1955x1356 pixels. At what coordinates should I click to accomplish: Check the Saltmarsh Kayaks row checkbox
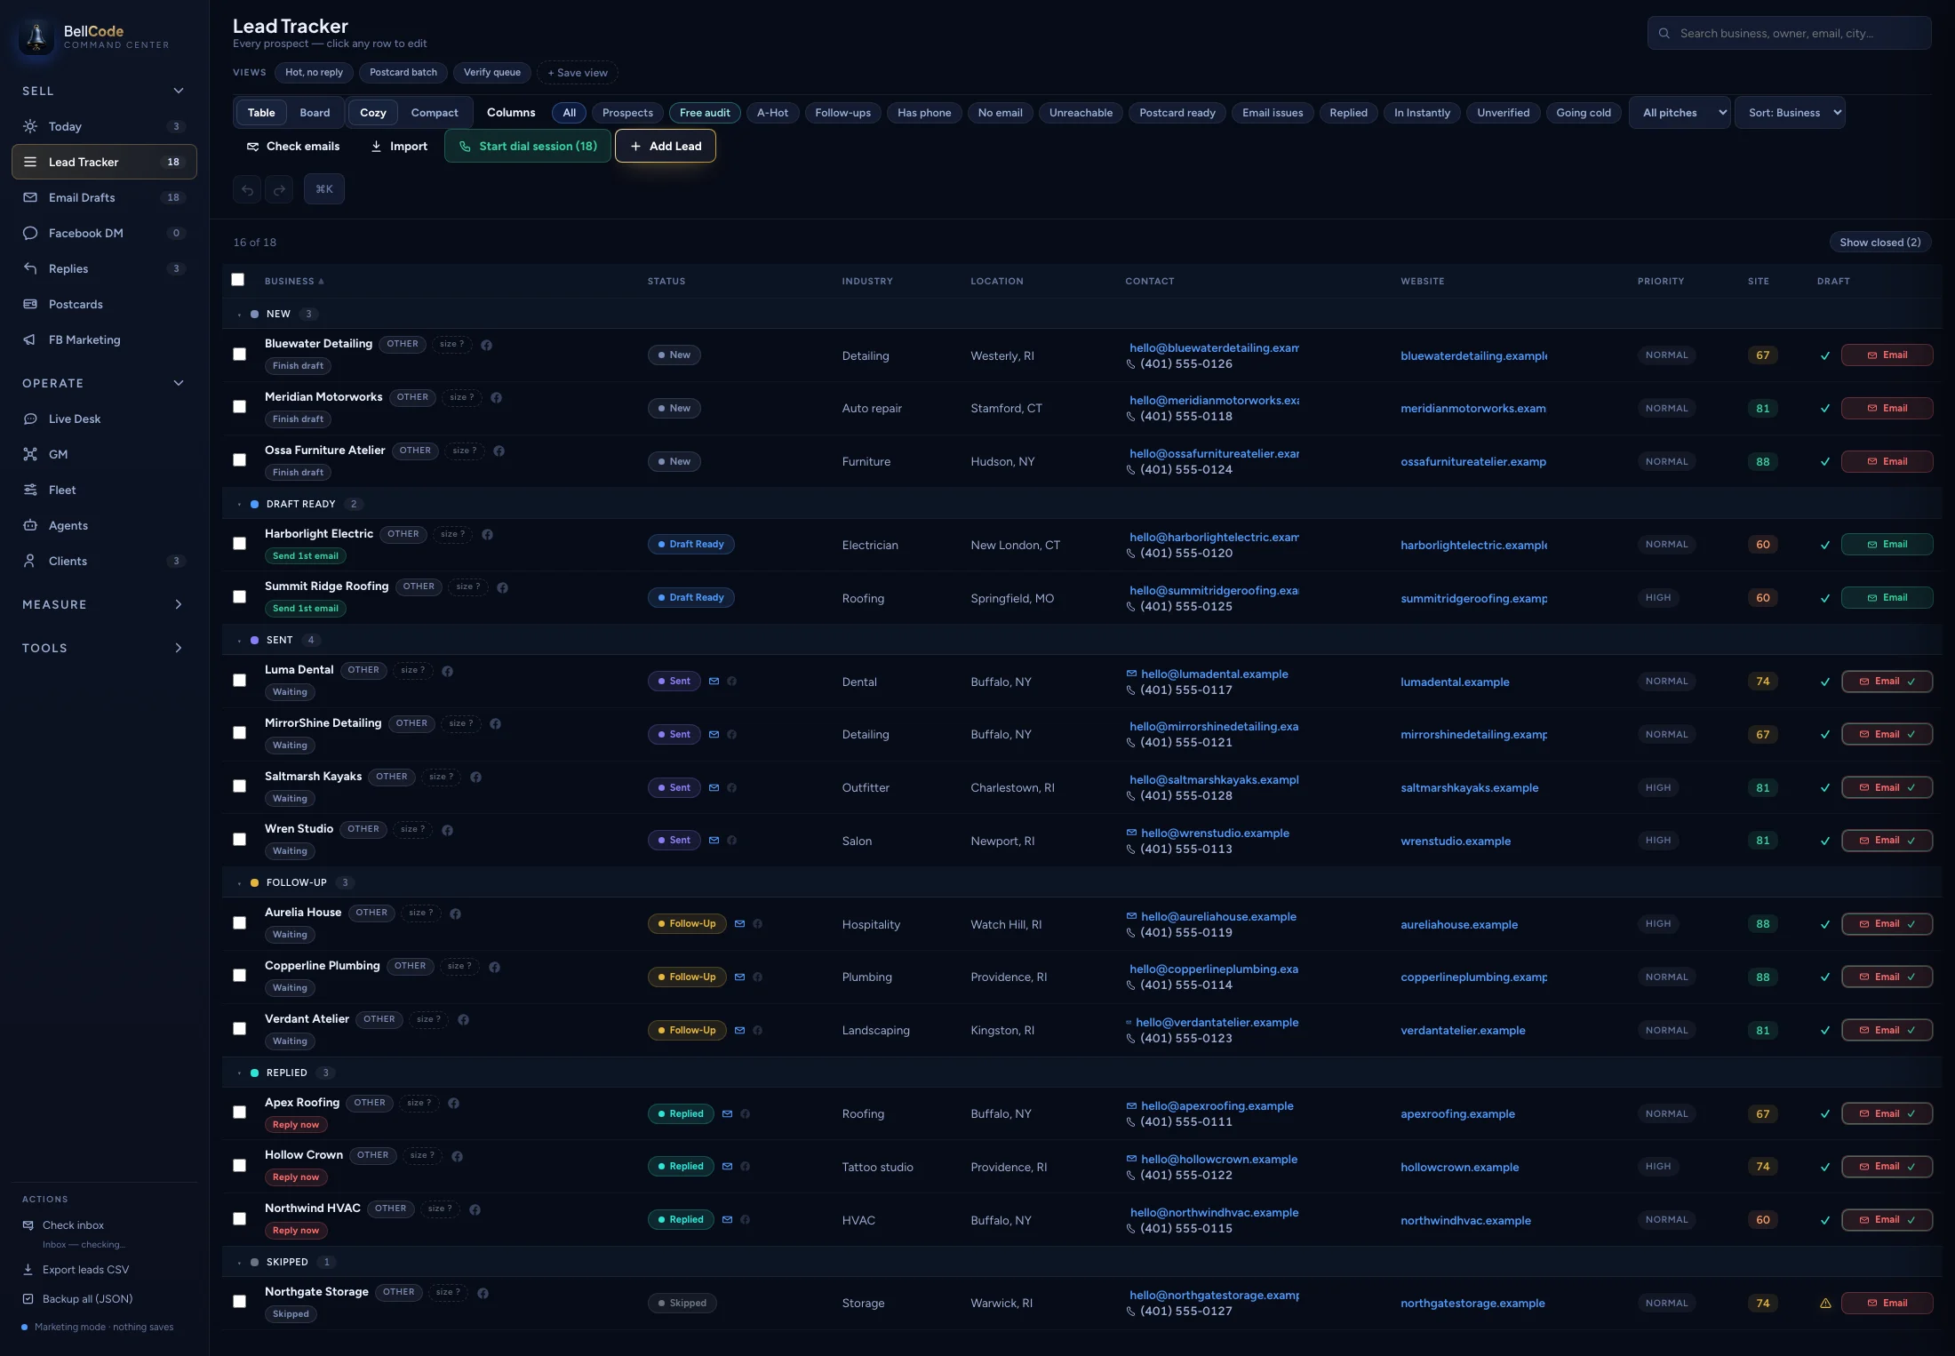tap(239, 786)
